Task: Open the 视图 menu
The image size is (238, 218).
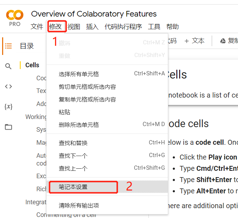Action: tap(74, 27)
